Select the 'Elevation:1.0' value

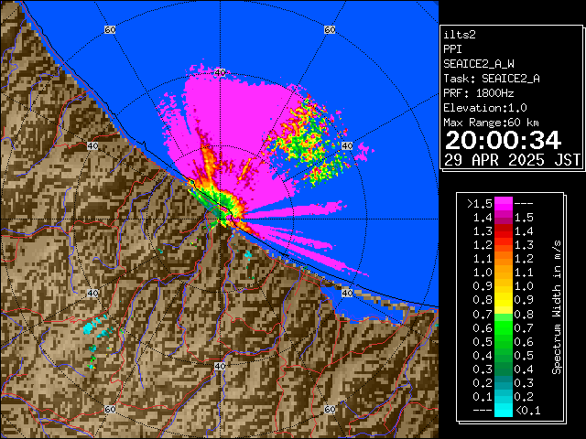pos(485,108)
